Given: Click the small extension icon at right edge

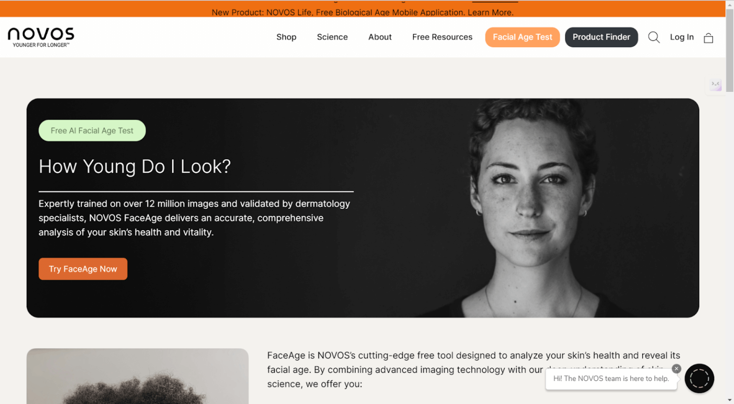Looking at the screenshot, I should point(715,85).
